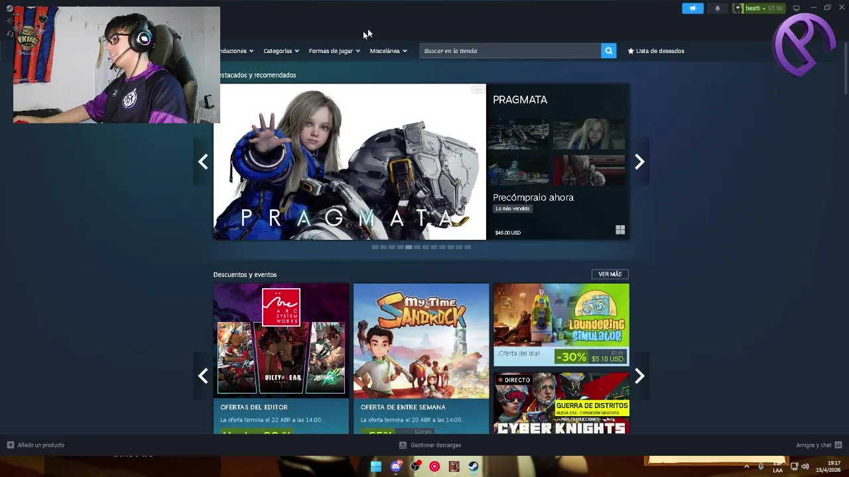Open 'Lista de deseados' wishlist link
This screenshot has height=477, width=849.
(x=656, y=51)
